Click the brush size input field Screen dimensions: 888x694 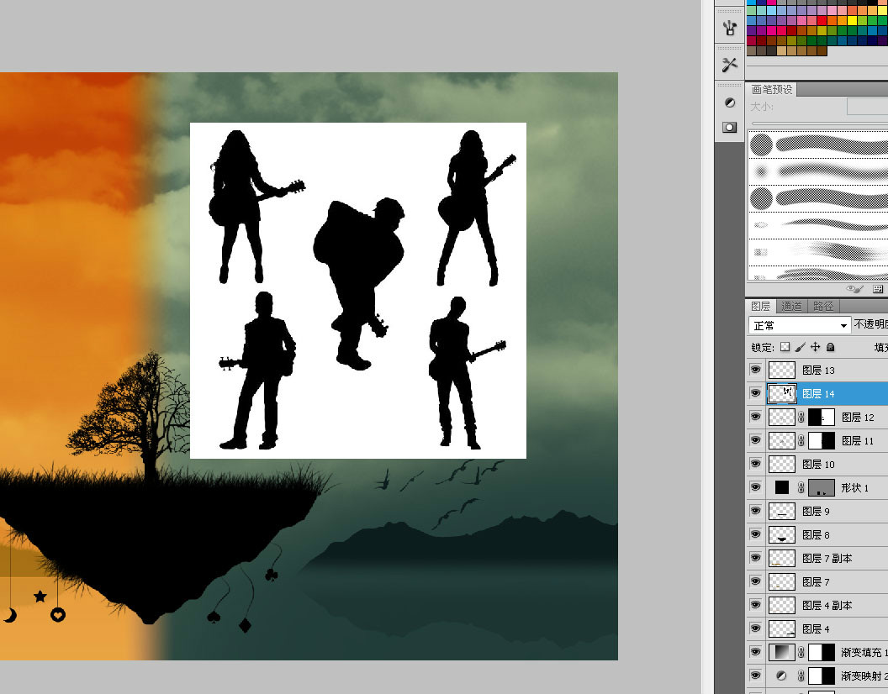click(x=867, y=107)
